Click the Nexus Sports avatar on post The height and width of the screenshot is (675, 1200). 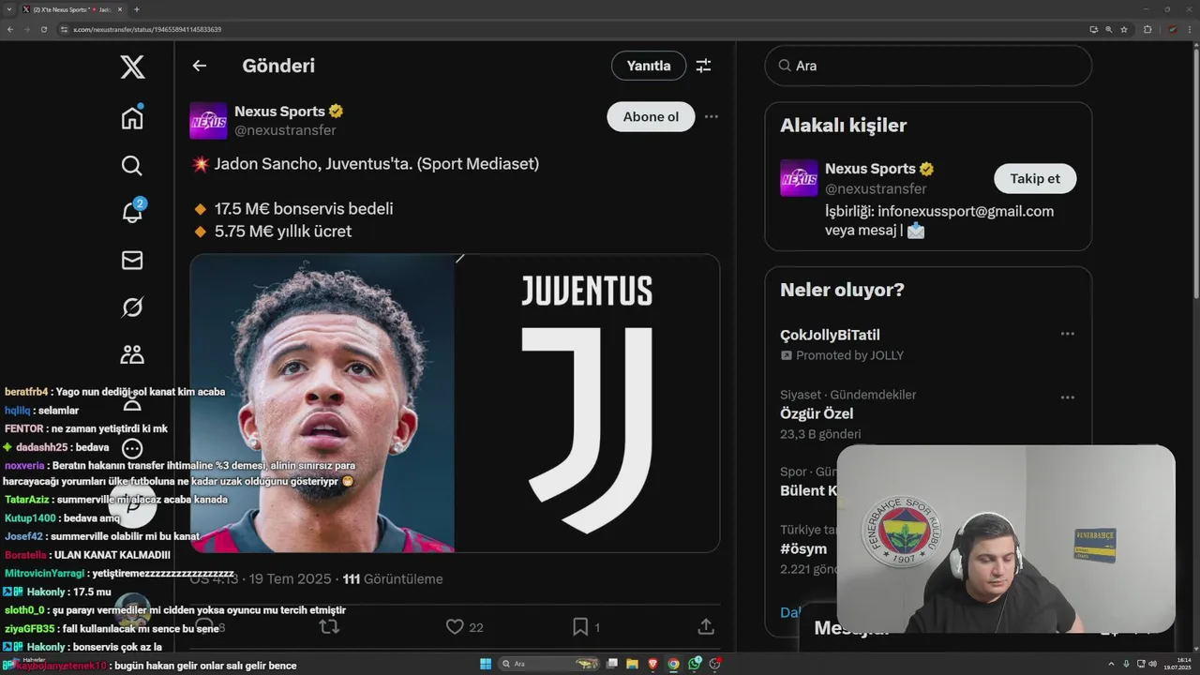[x=208, y=121]
